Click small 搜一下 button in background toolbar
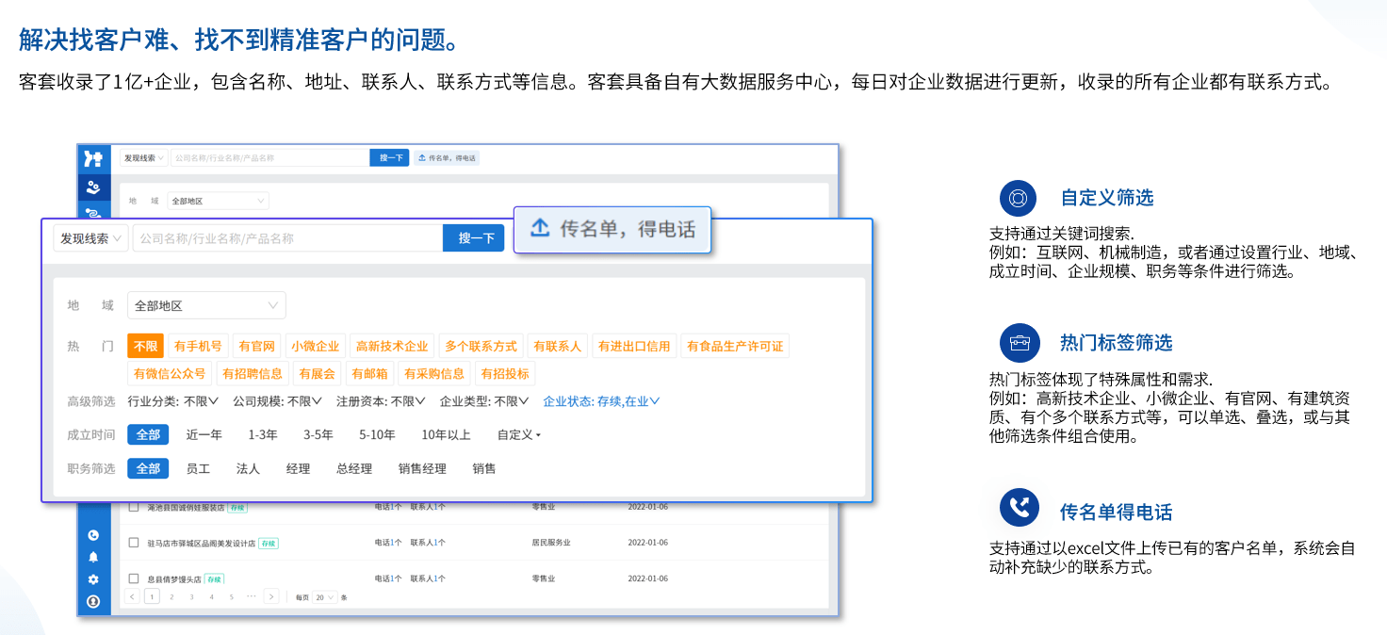 coord(389,158)
